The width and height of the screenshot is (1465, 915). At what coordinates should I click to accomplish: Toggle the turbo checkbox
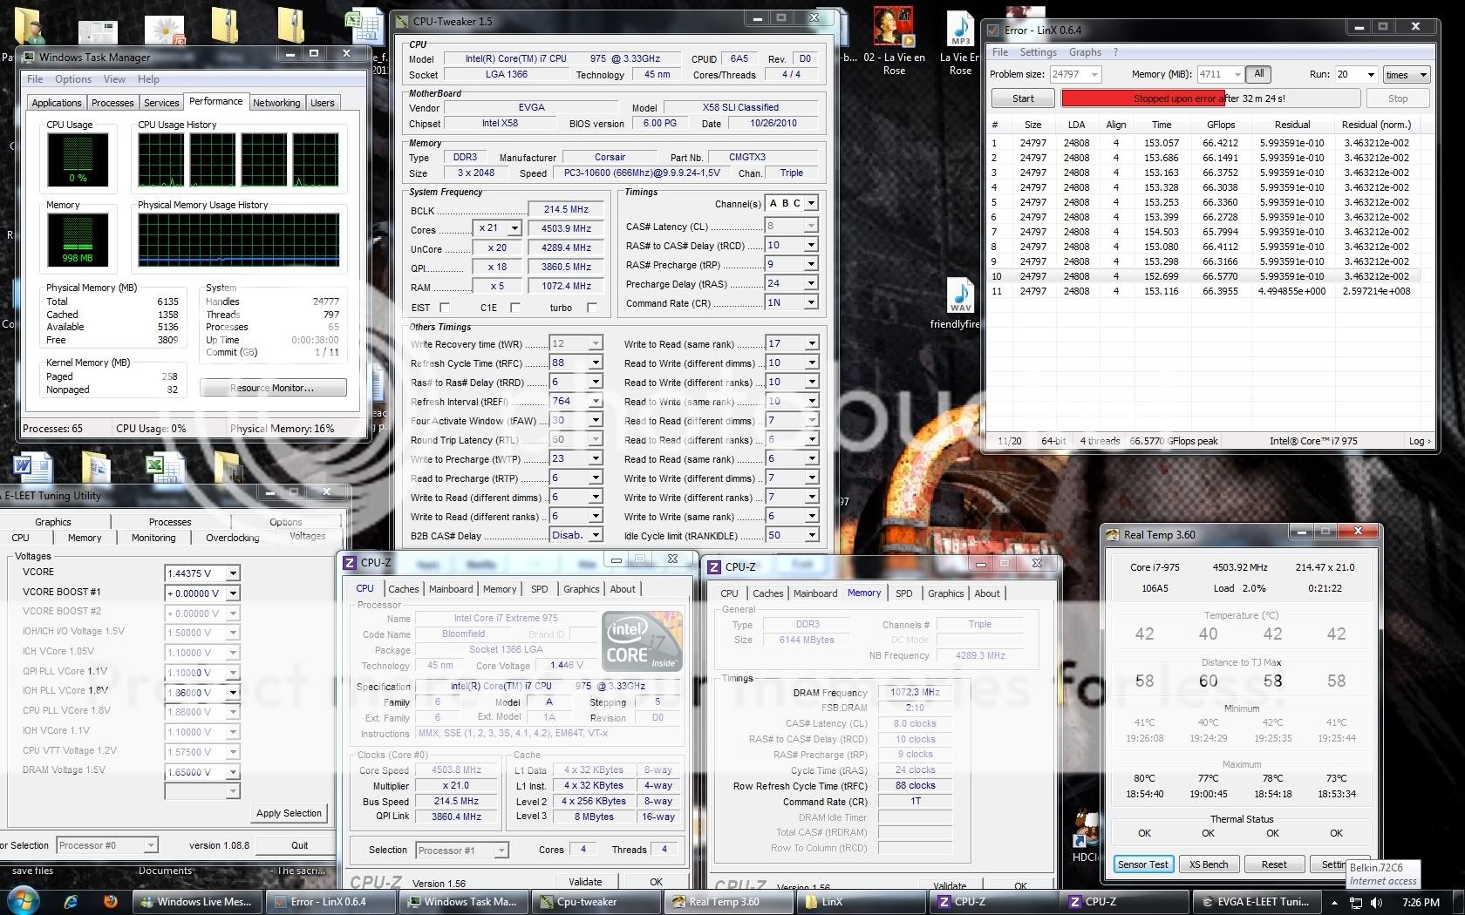[x=592, y=308]
